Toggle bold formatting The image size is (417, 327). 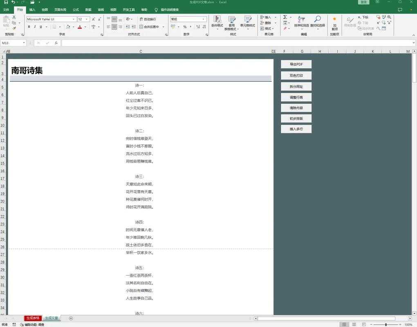pos(29,27)
